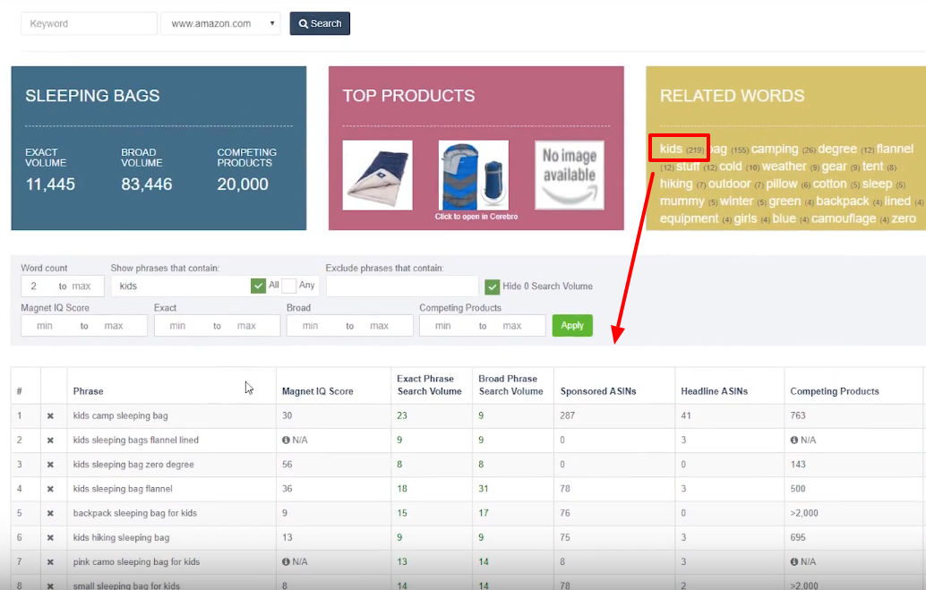Sort by Competing Products column header
Screen dimensions: 926x590
(x=835, y=391)
